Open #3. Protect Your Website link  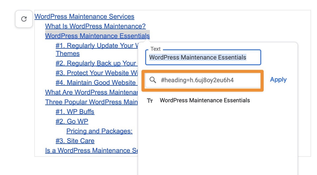point(96,73)
